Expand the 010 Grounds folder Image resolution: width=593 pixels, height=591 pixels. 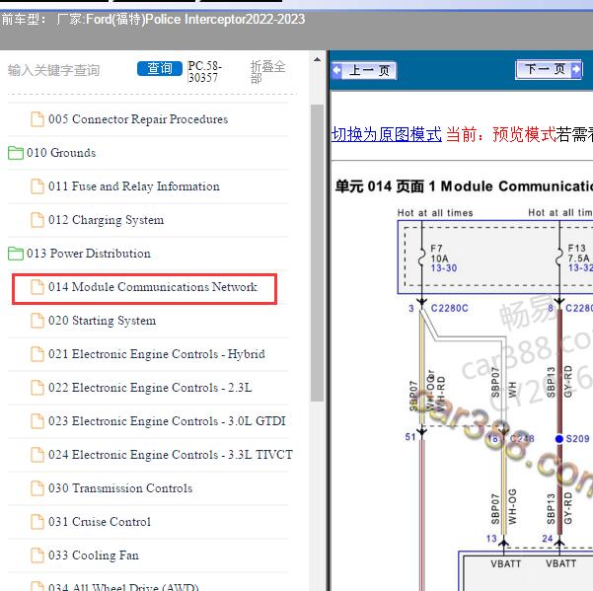coord(61,153)
